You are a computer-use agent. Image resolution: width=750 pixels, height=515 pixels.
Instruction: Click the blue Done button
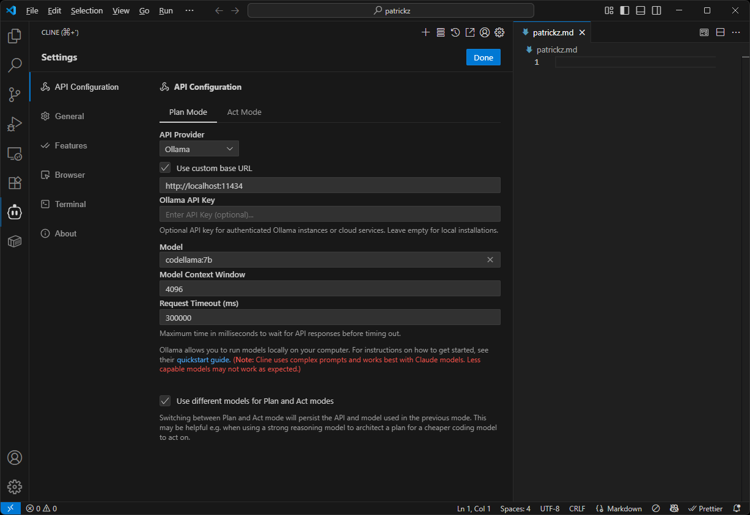point(483,57)
